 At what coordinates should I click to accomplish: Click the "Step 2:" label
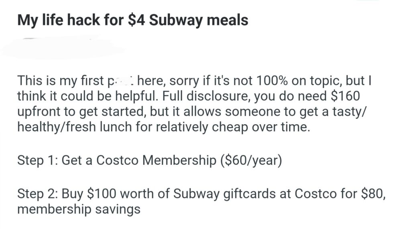coord(38,194)
